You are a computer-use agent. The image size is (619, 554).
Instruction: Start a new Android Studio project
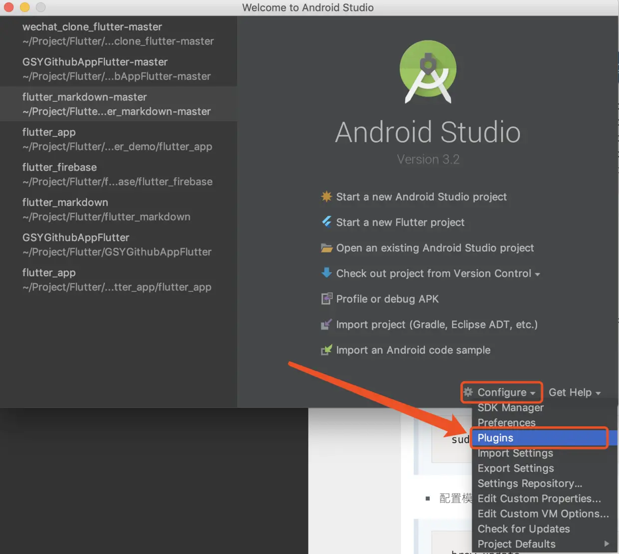pyautogui.click(x=421, y=197)
